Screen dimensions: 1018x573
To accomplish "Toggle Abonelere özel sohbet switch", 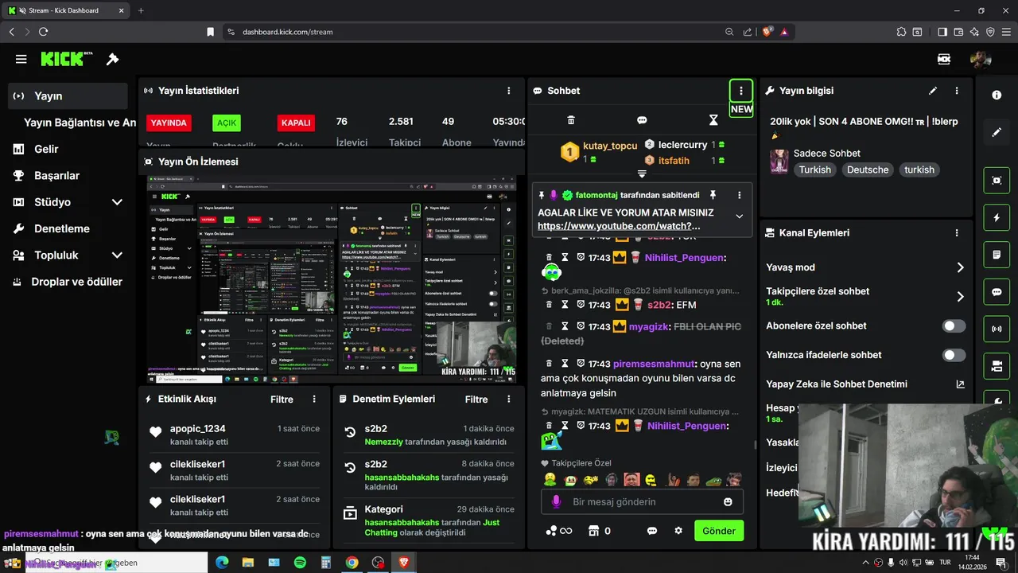I will (954, 326).
